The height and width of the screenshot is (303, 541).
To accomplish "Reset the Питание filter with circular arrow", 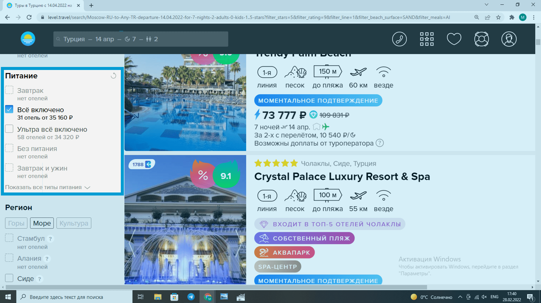I will pos(113,76).
